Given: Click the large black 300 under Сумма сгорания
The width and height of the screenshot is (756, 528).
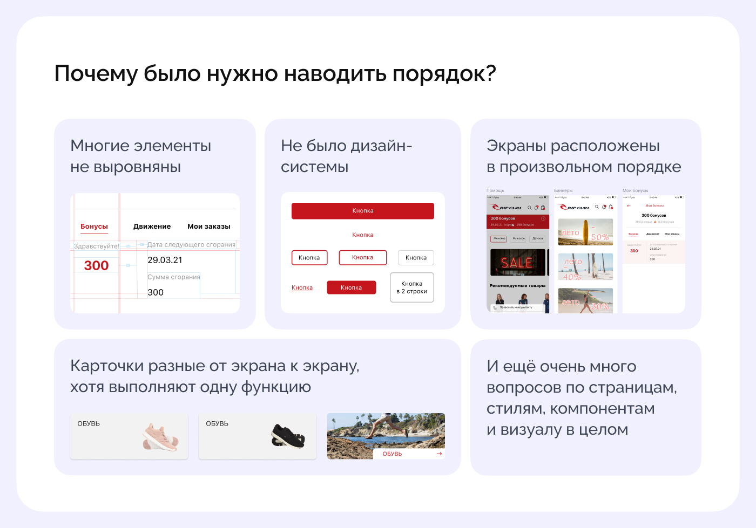Looking at the screenshot, I should (156, 292).
